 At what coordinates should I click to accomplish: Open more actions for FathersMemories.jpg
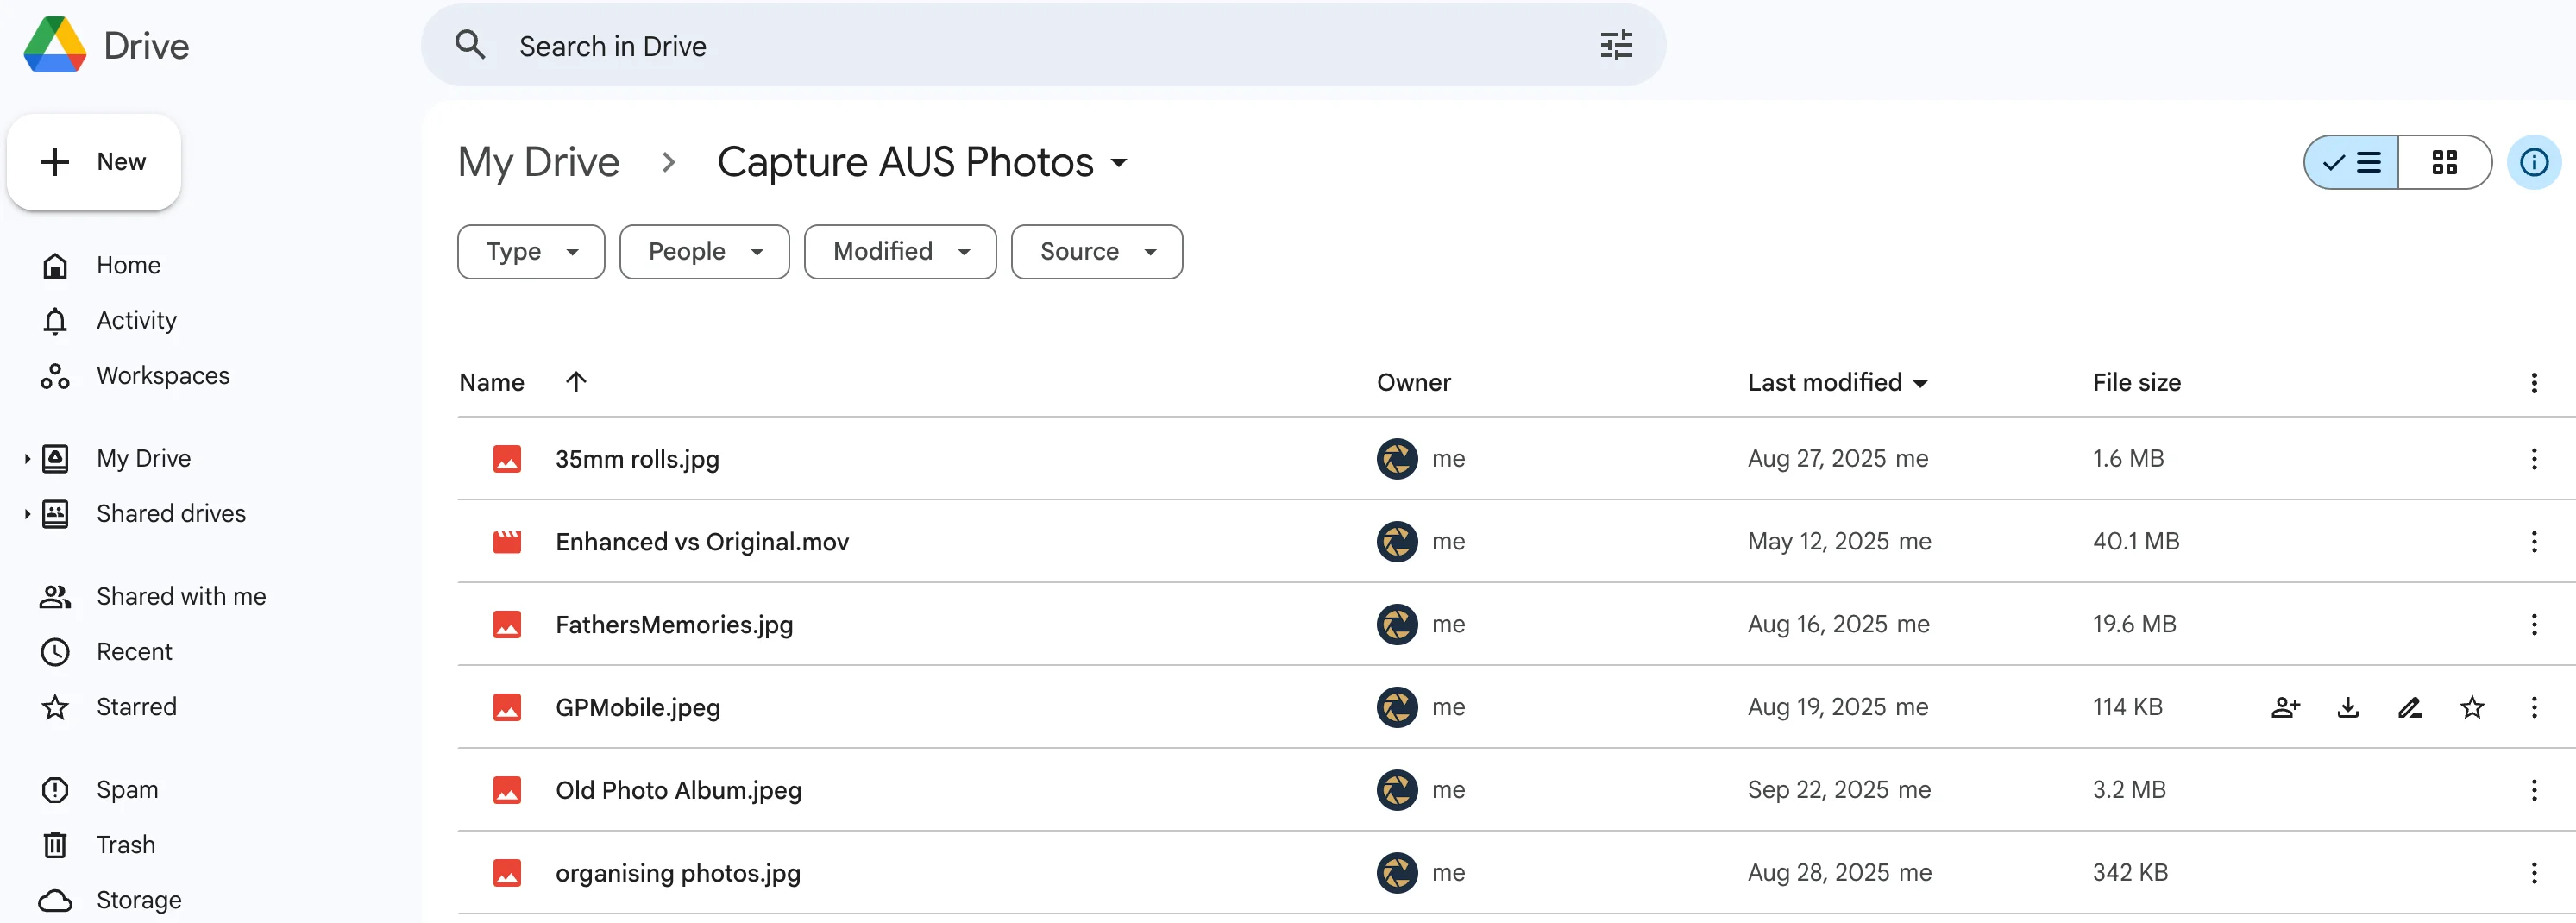(x=2534, y=624)
